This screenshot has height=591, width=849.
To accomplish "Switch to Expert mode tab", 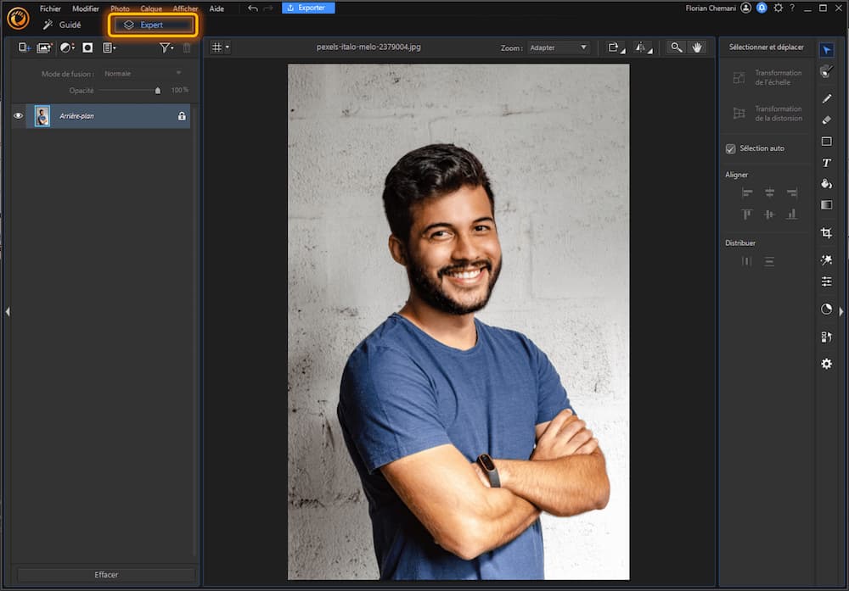I will click(152, 25).
